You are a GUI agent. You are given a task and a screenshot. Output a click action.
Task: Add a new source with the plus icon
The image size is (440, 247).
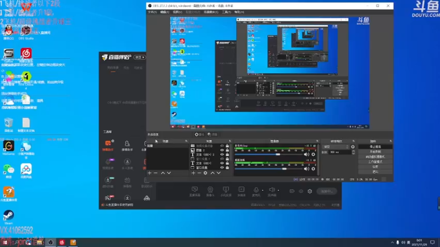tap(194, 173)
